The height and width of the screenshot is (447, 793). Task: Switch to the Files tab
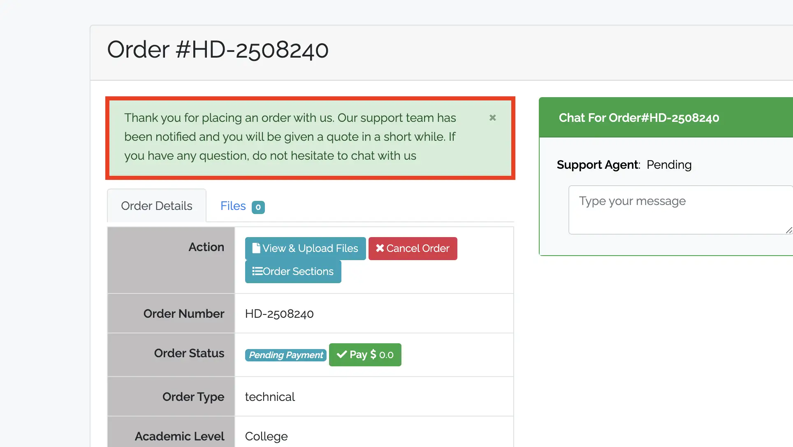click(x=233, y=206)
